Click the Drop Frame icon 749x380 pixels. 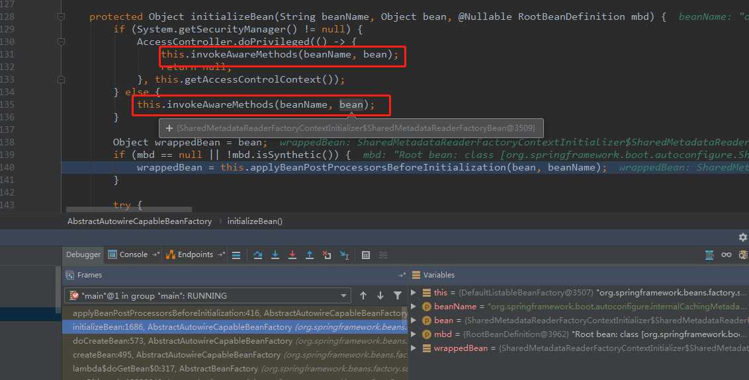pos(327,255)
